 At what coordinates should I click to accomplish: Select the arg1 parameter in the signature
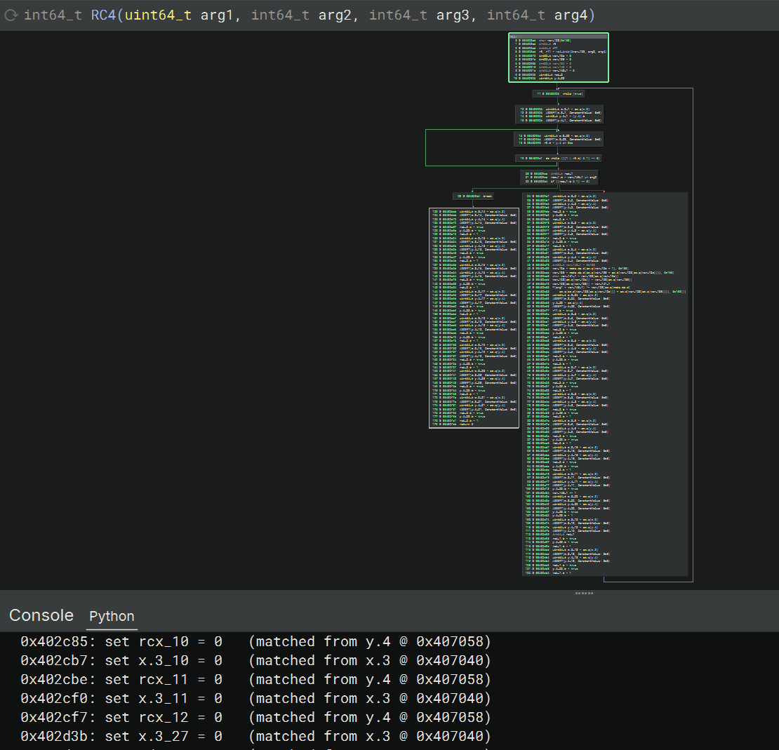(218, 15)
